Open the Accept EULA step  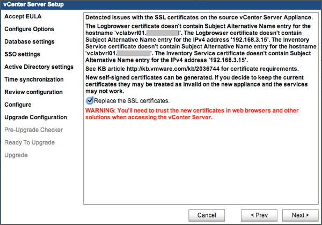tap(23, 17)
